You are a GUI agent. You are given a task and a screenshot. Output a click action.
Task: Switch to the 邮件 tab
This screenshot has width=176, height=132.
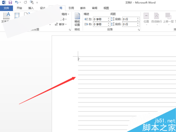[x=83, y=8]
